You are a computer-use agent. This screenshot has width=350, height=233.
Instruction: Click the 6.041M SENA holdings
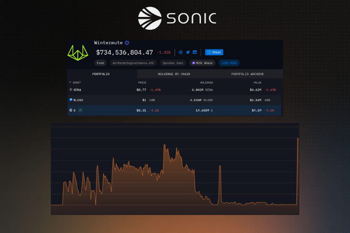pyautogui.click(x=202, y=90)
